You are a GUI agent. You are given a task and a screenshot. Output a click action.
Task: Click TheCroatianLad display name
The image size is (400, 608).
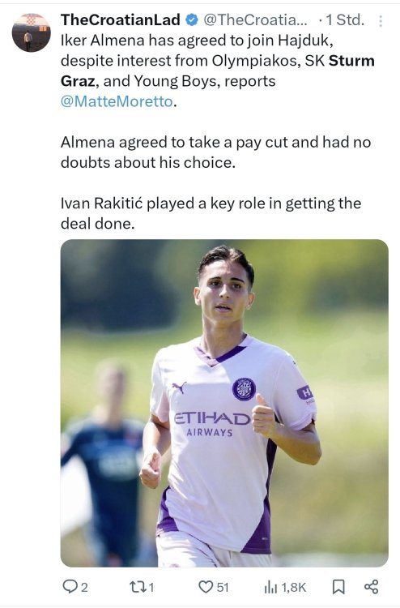click(x=121, y=19)
